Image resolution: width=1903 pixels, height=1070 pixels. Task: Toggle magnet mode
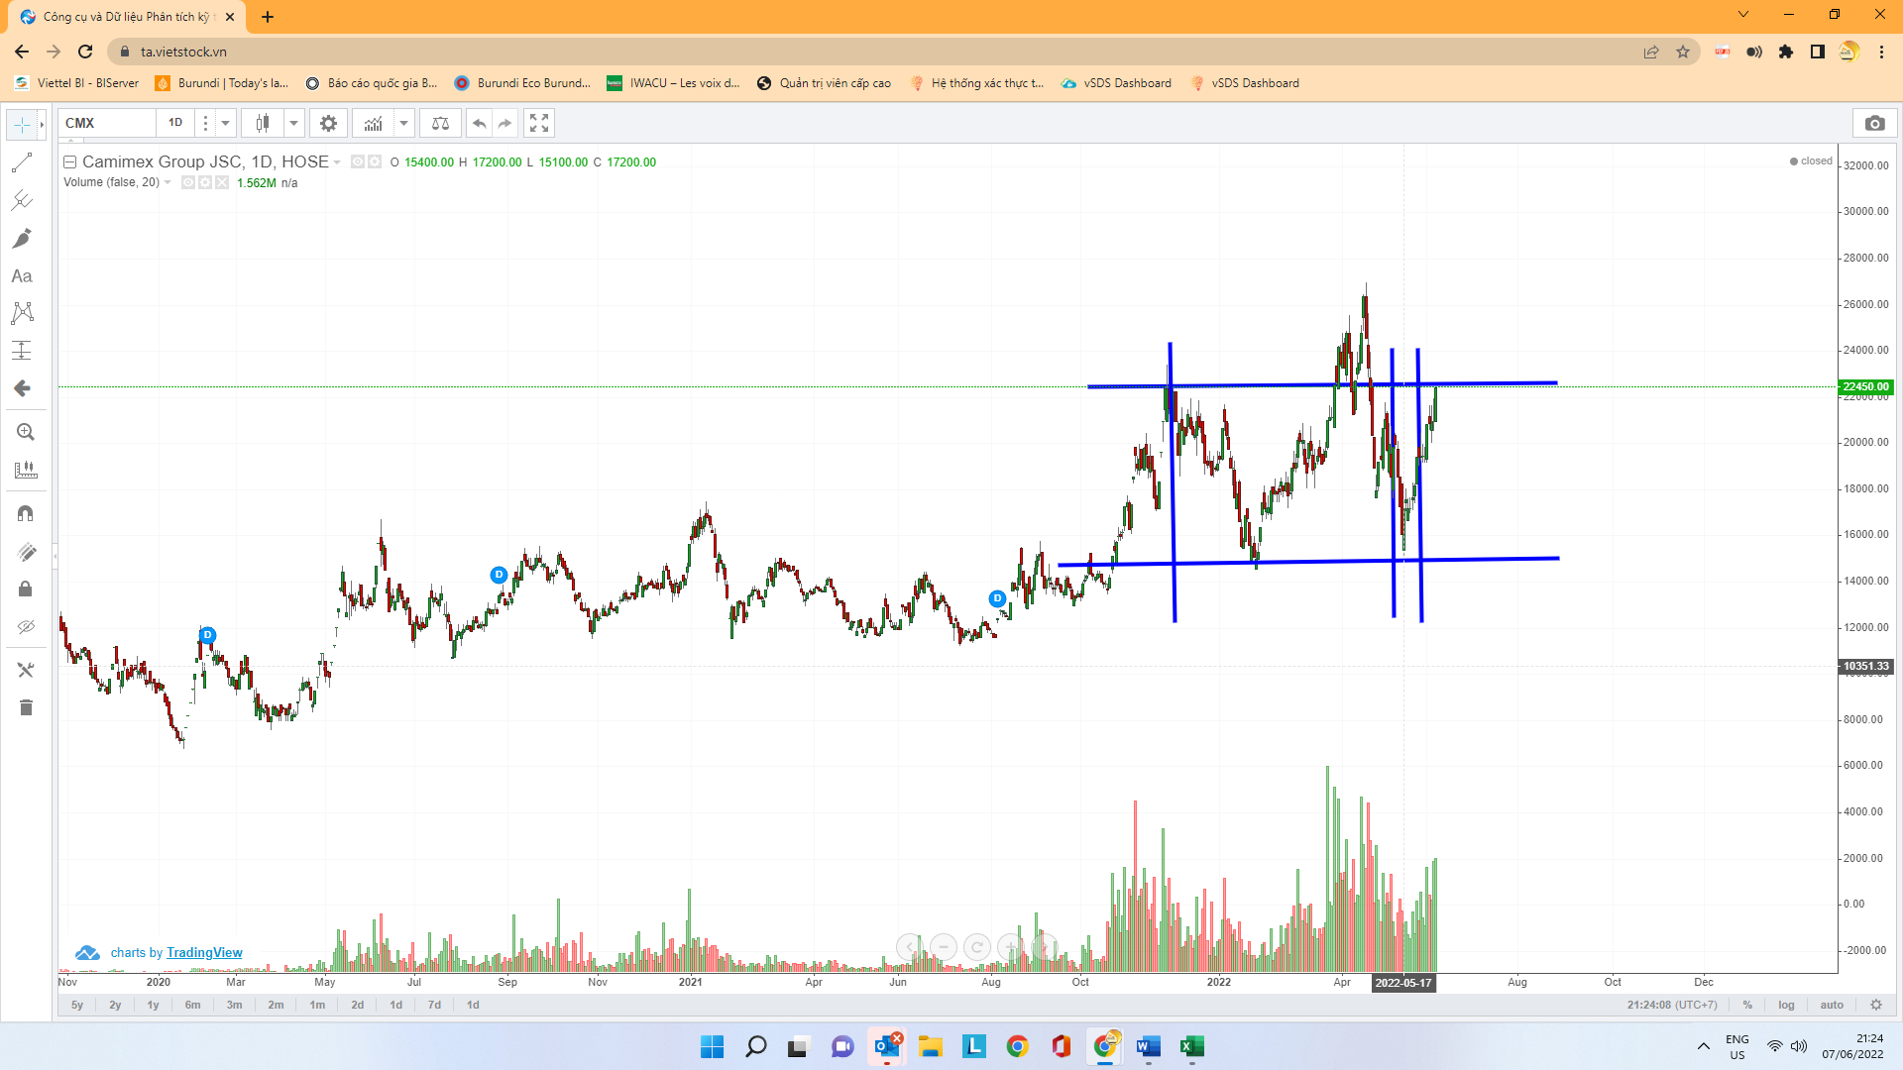(x=26, y=513)
